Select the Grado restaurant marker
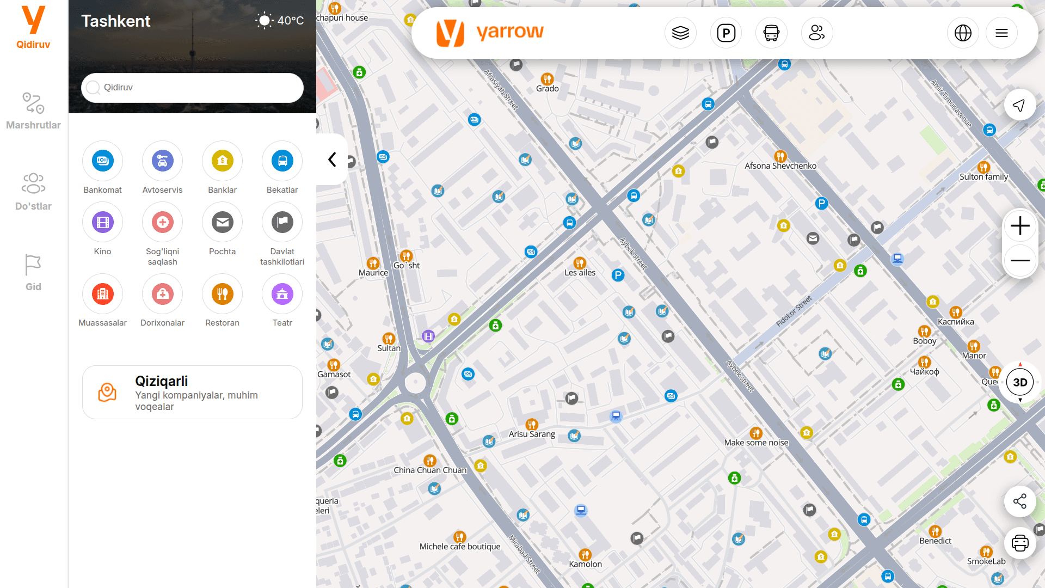Image resolution: width=1045 pixels, height=588 pixels. pos(547,79)
